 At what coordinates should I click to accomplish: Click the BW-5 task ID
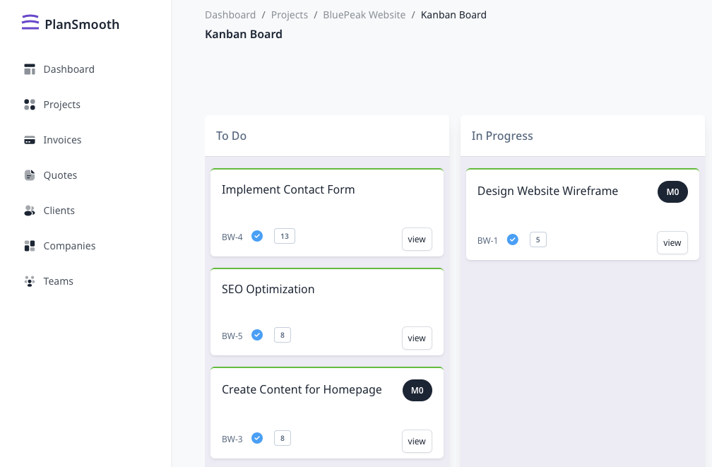[232, 336]
